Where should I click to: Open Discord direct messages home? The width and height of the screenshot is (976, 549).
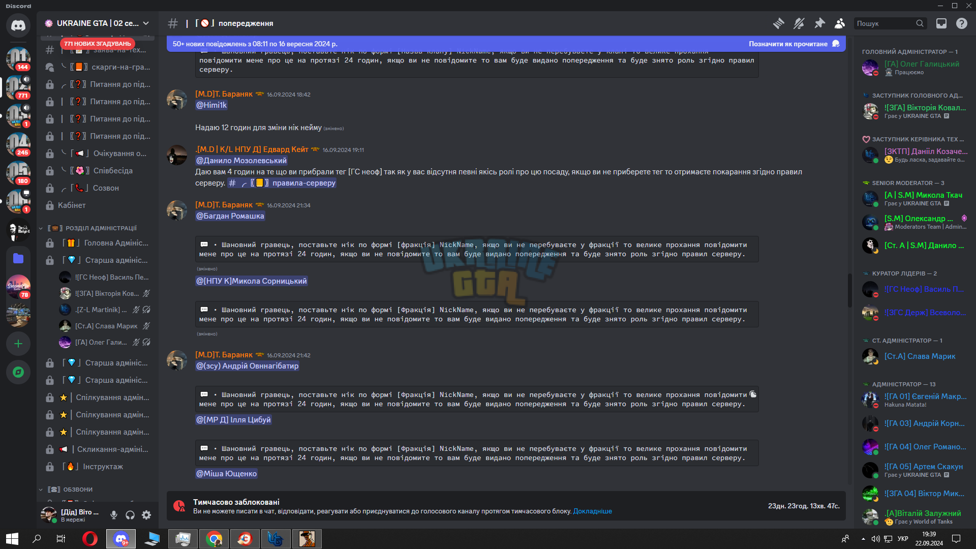(18, 25)
